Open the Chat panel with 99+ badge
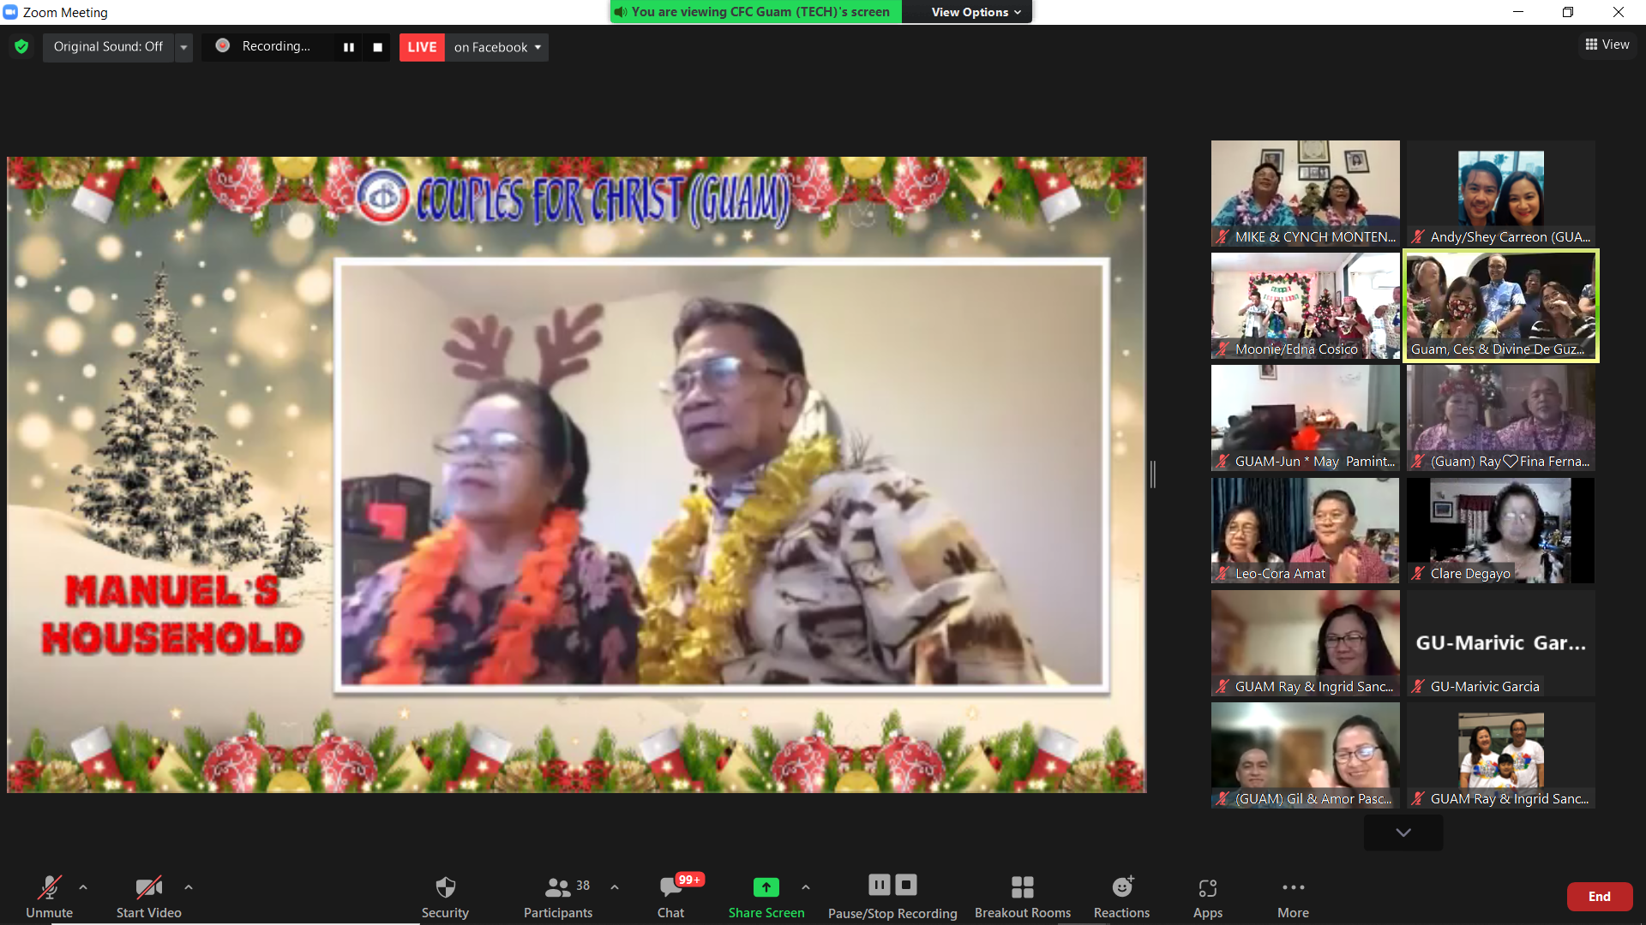The height and width of the screenshot is (925, 1646). tap(671, 896)
